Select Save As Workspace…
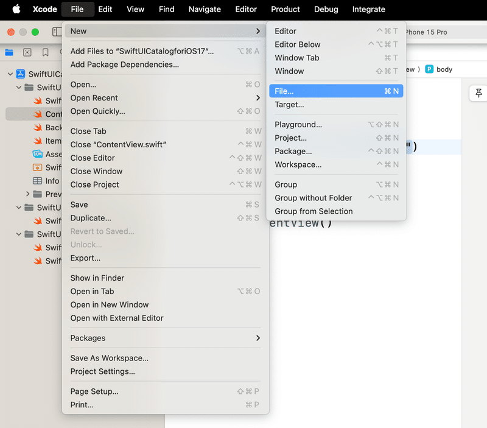 pyautogui.click(x=166, y=358)
